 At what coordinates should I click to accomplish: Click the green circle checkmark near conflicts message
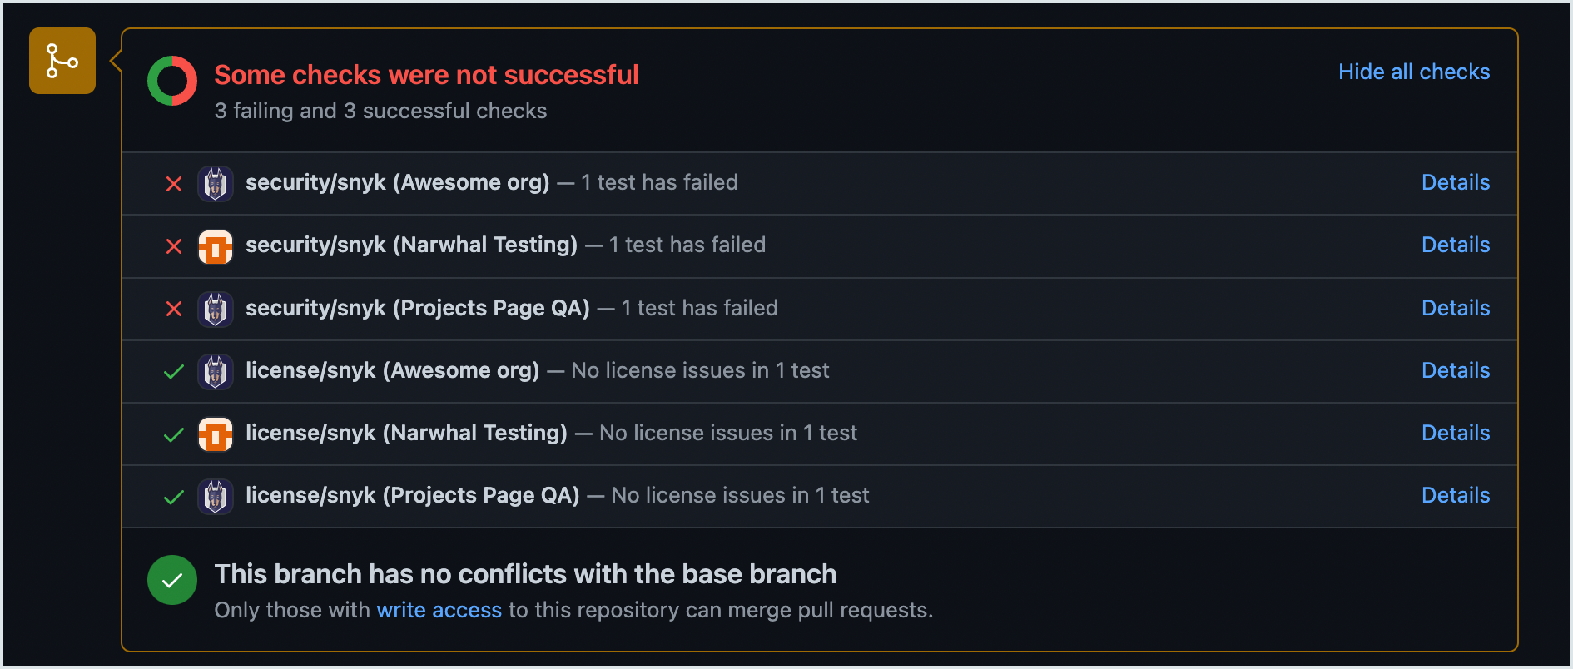(172, 580)
